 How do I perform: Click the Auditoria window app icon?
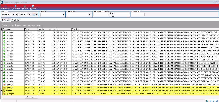(2, 2)
